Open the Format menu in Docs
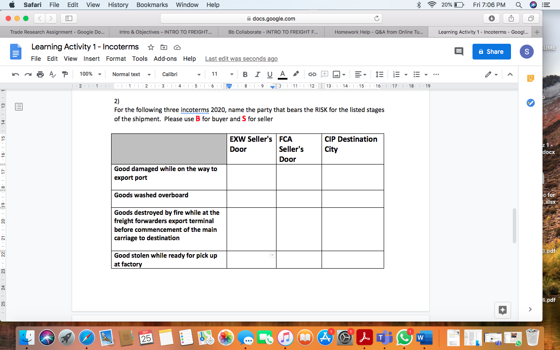 116,59
